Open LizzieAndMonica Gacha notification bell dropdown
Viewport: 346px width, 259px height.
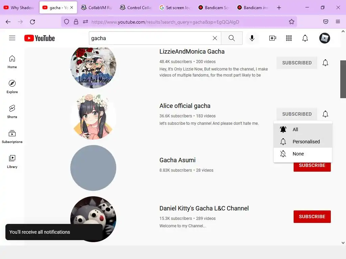pyautogui.click(x=325, y=63)
